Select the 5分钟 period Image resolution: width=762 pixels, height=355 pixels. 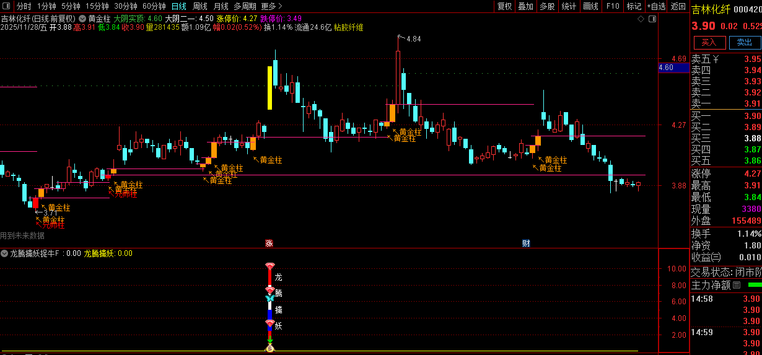[71, 6]
